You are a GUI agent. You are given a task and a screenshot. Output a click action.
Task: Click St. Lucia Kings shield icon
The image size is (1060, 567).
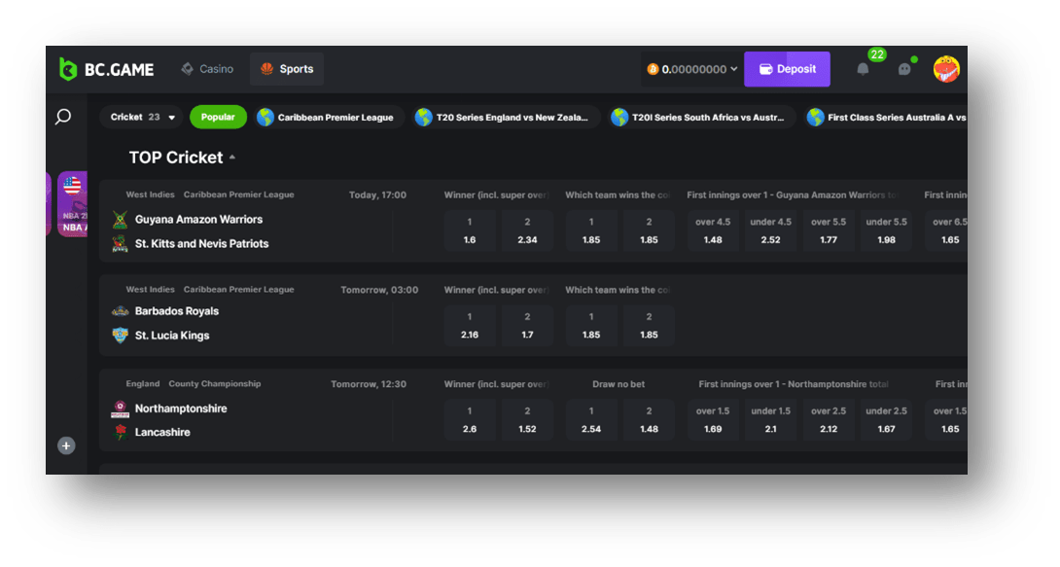coord(121,336)
